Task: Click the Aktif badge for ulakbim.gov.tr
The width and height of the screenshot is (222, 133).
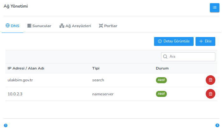Action: point(161,80)
